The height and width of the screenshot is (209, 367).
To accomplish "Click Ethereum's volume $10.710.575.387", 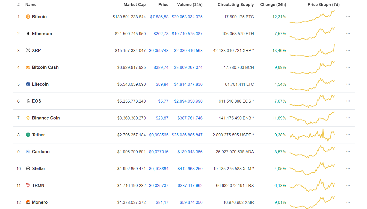I will pos(187,34).
